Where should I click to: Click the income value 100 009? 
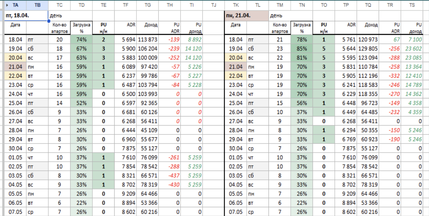click(x=147, y=58)
